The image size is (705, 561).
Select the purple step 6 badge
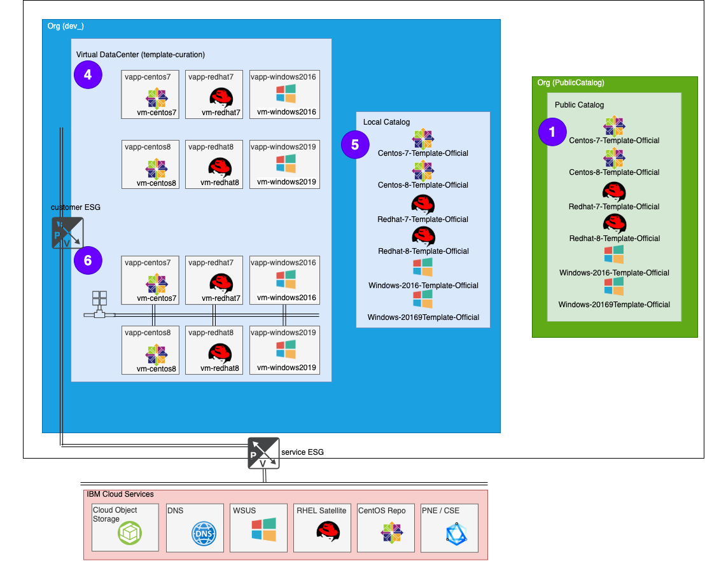88,260
